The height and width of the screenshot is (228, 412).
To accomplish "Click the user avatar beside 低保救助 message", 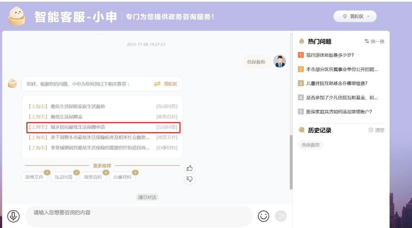I will [x=279, y=61].
